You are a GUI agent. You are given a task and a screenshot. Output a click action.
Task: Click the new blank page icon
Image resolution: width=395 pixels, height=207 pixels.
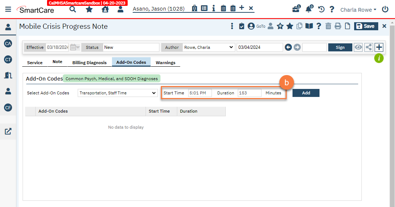tap(347, 26)
